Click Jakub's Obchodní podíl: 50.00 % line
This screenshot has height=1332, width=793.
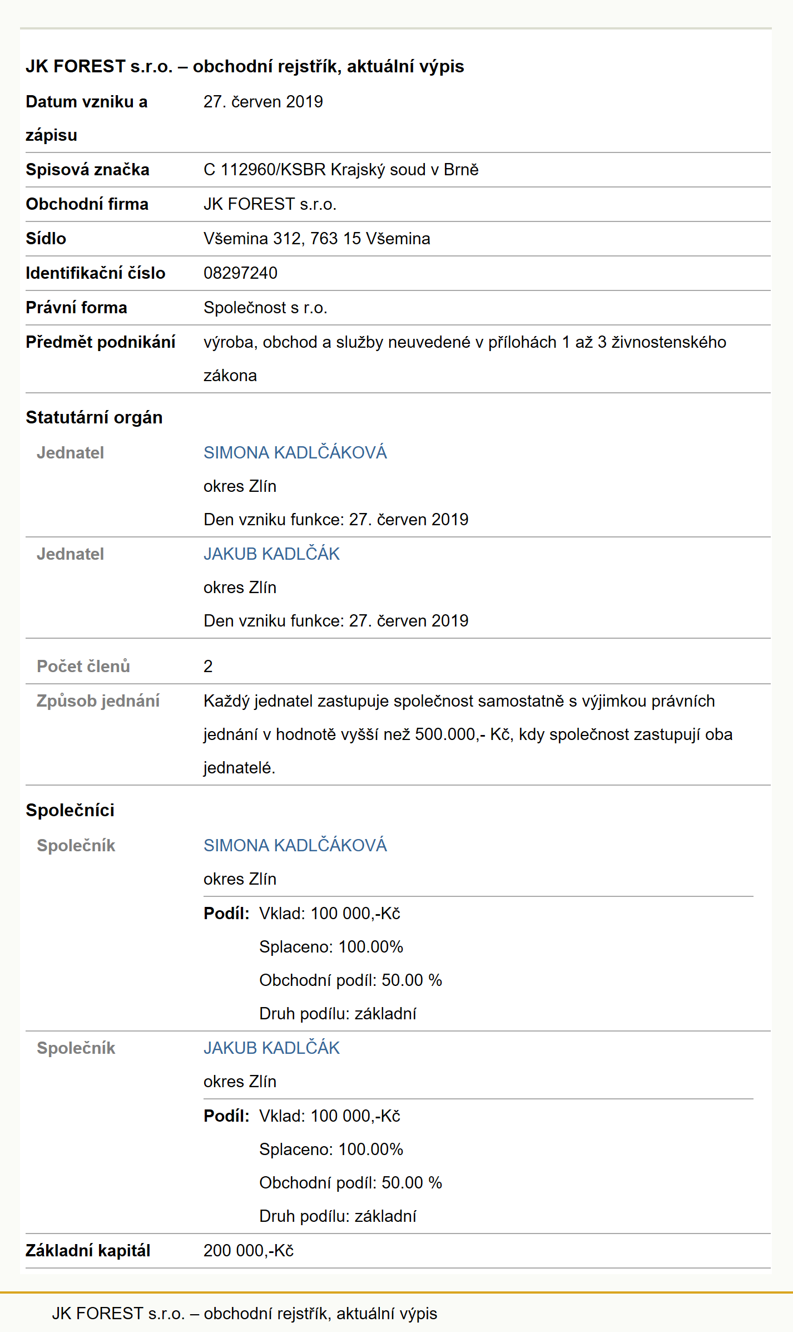350,1182
